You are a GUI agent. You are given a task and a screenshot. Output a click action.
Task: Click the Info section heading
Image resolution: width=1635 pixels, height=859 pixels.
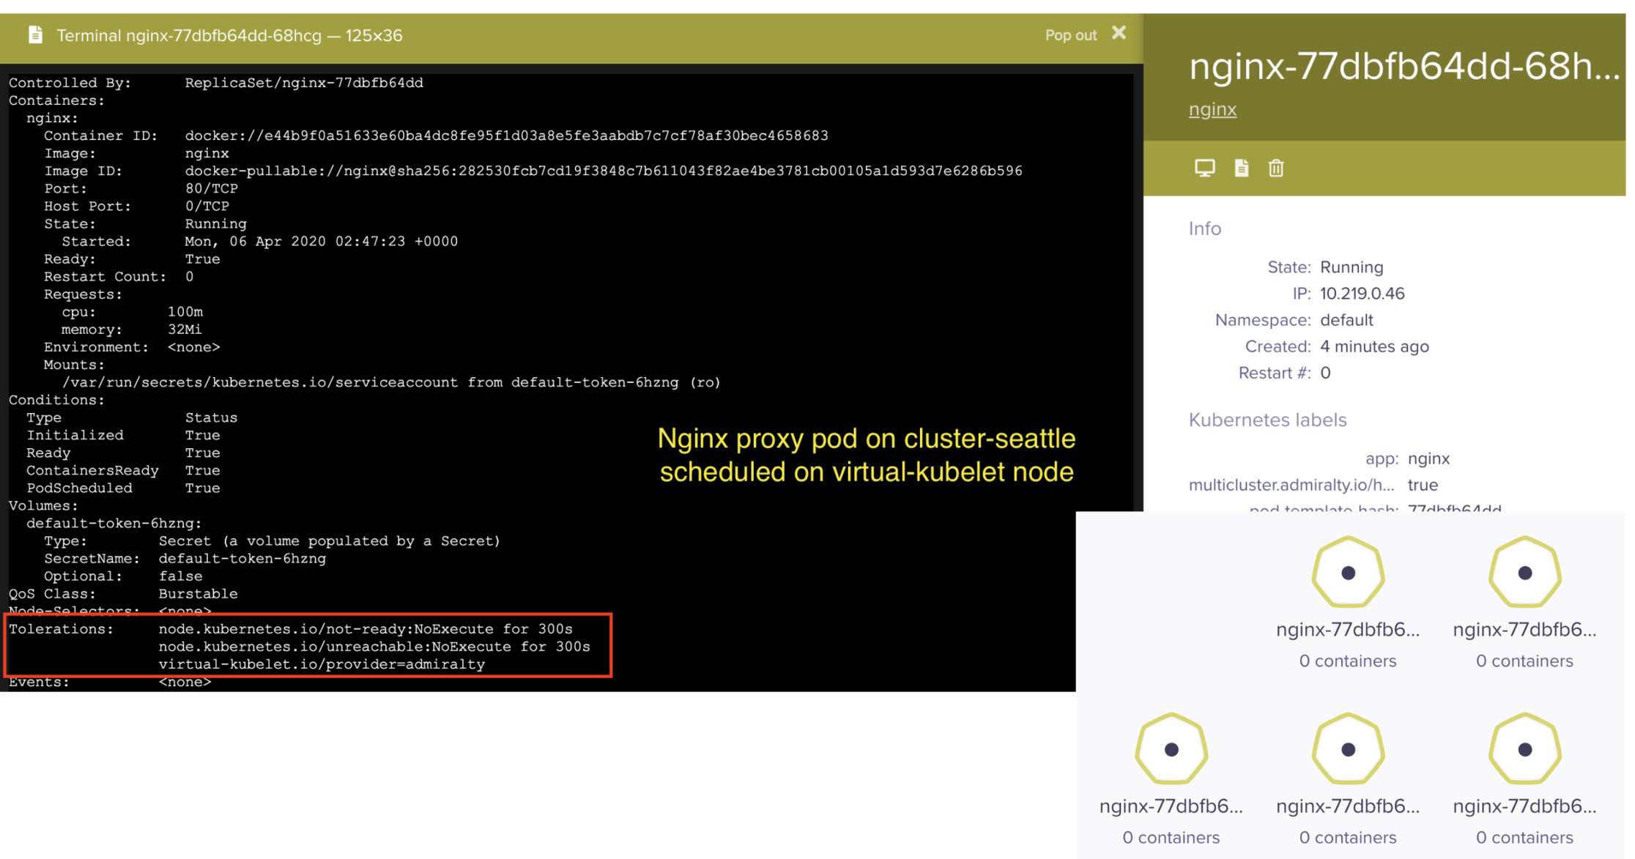coord(1204,228)
